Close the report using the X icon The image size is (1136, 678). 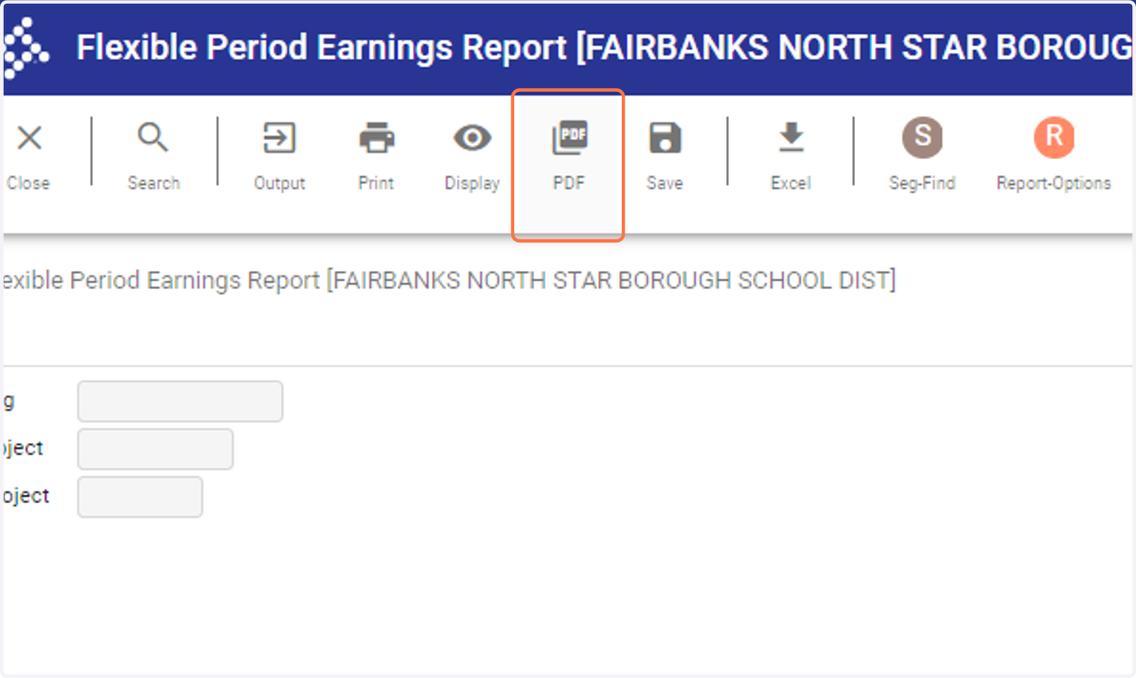[29, 139]
